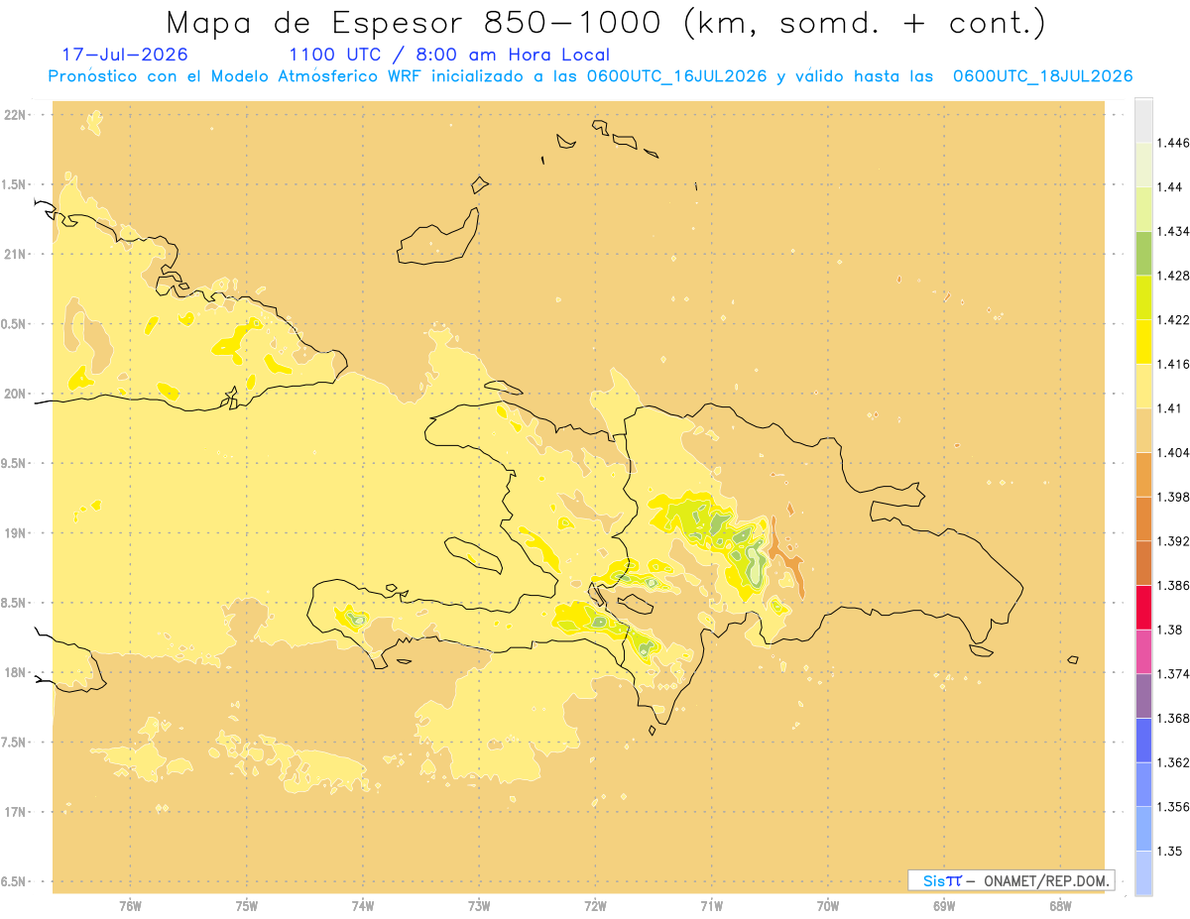
Task: Click the colorbar value "1.374"
Action: (1173, 674)
